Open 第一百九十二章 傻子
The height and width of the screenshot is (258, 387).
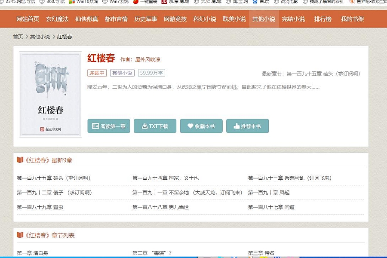point(54,193)
